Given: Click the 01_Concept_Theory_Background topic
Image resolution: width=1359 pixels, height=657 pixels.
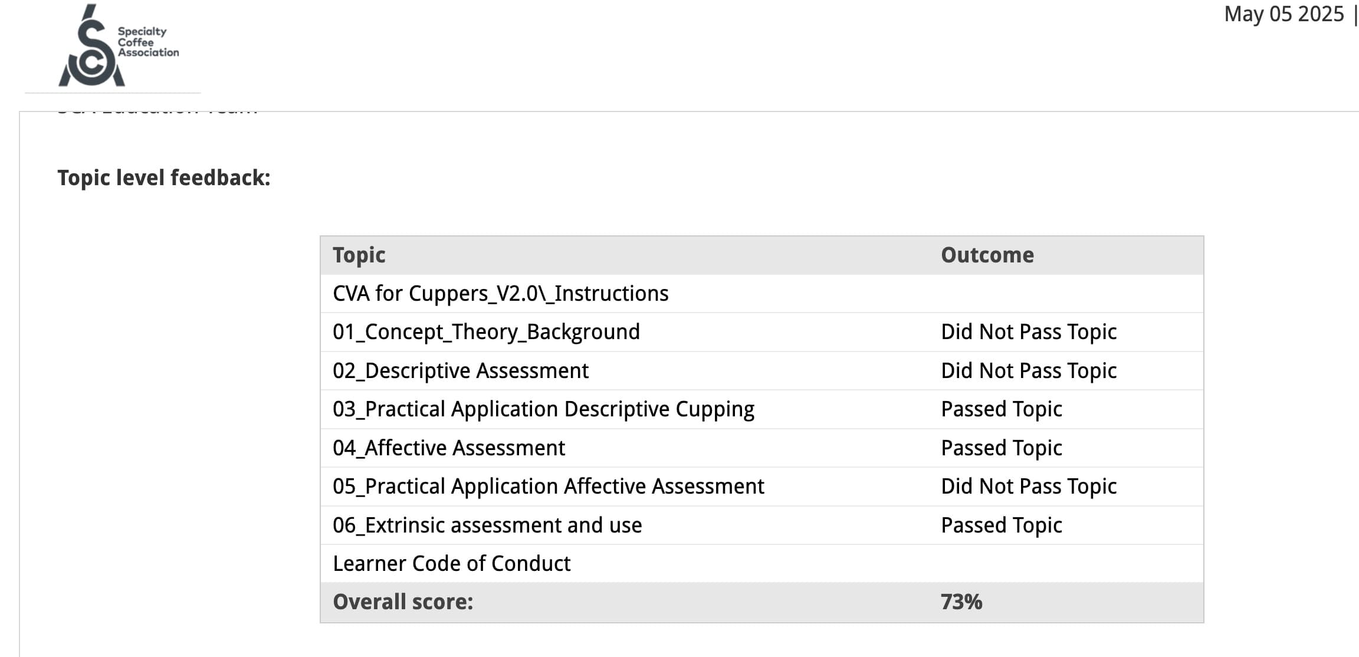Looking at the screenshot, I should tap(486, 332).
